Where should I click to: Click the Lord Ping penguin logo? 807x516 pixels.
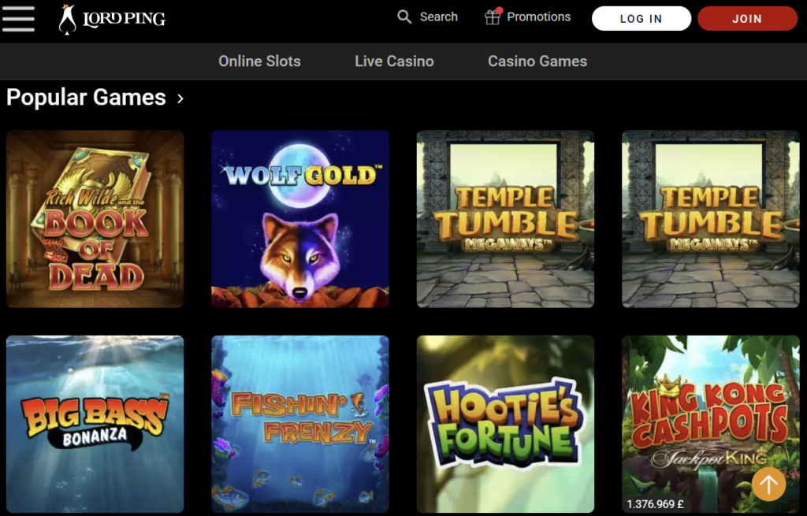coord(112,19)
